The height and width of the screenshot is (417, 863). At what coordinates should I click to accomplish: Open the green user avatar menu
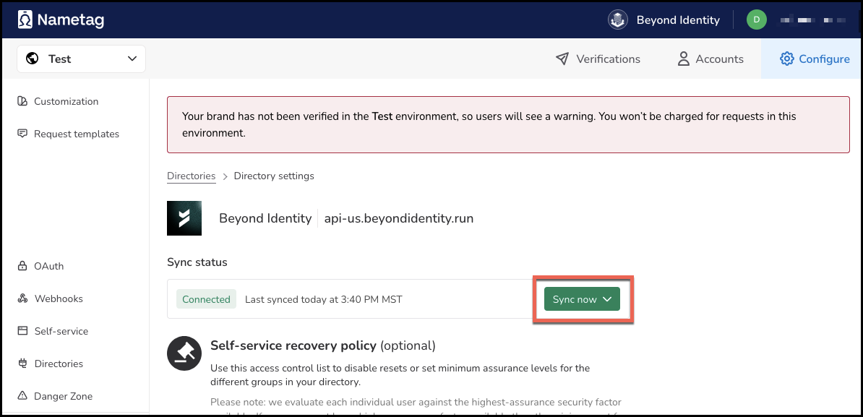(756, 20)
